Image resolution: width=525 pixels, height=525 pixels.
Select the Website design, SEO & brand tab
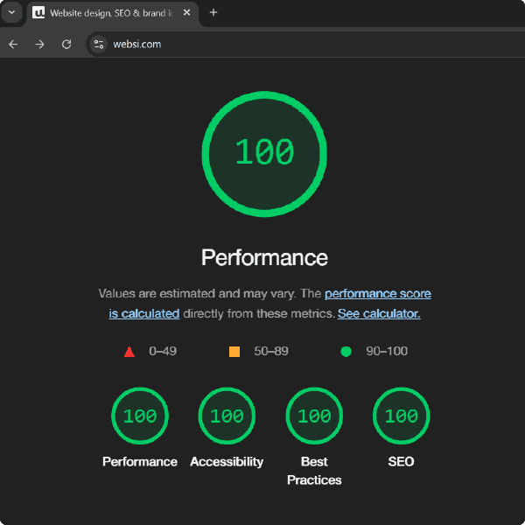point(109,13)
